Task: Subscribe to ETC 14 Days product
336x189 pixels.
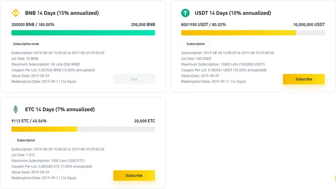Action: tap(134, 175)
